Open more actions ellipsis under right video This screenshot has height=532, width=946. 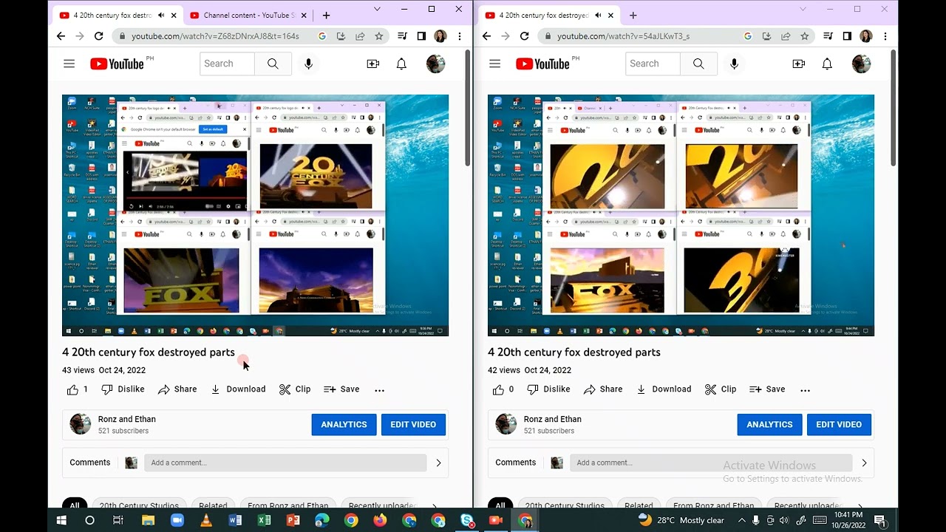(x=805, y=389)
